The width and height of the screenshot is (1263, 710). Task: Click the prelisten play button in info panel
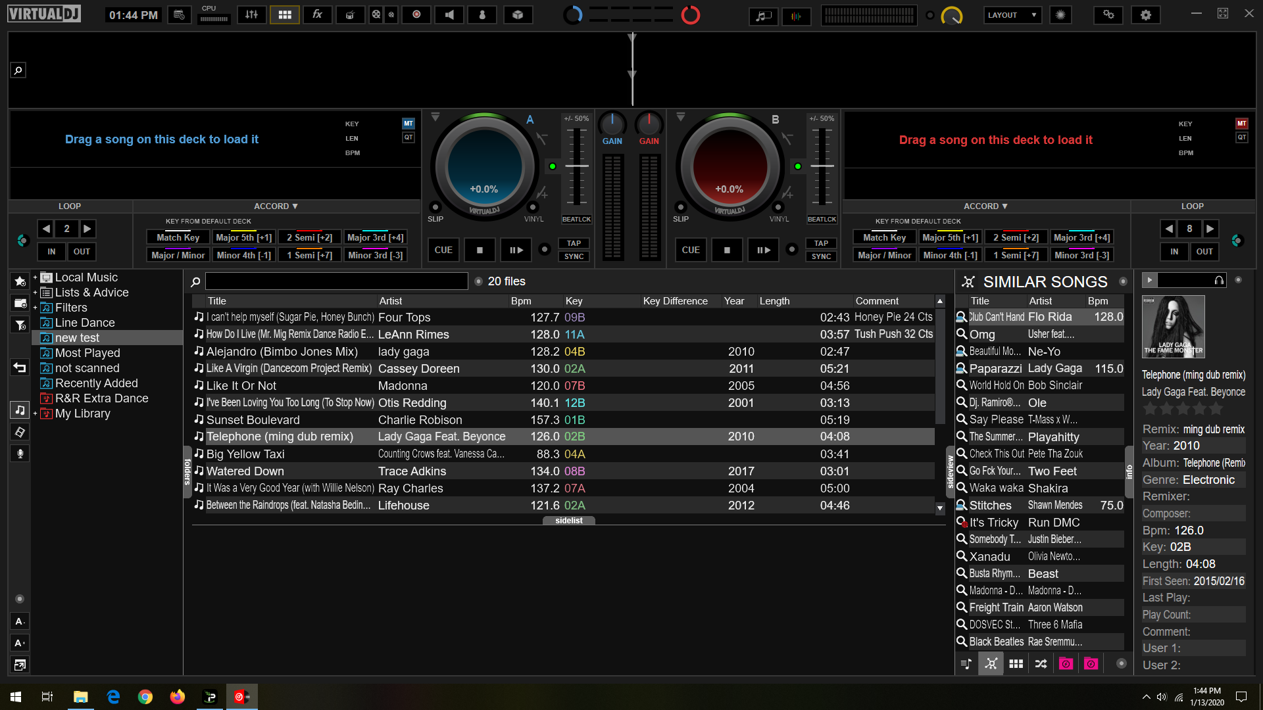pyautogui.click(x=1149, y=280)
